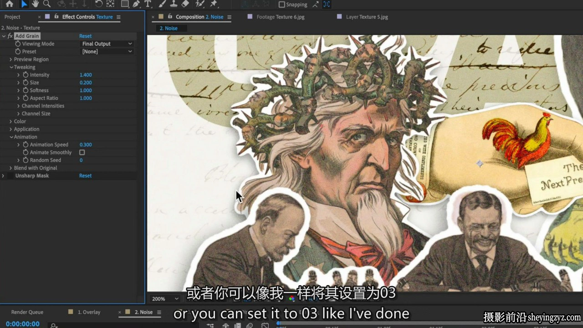583x328 pixels.
Task: Expand the Channel Intensities group
Action: (19, 106)
